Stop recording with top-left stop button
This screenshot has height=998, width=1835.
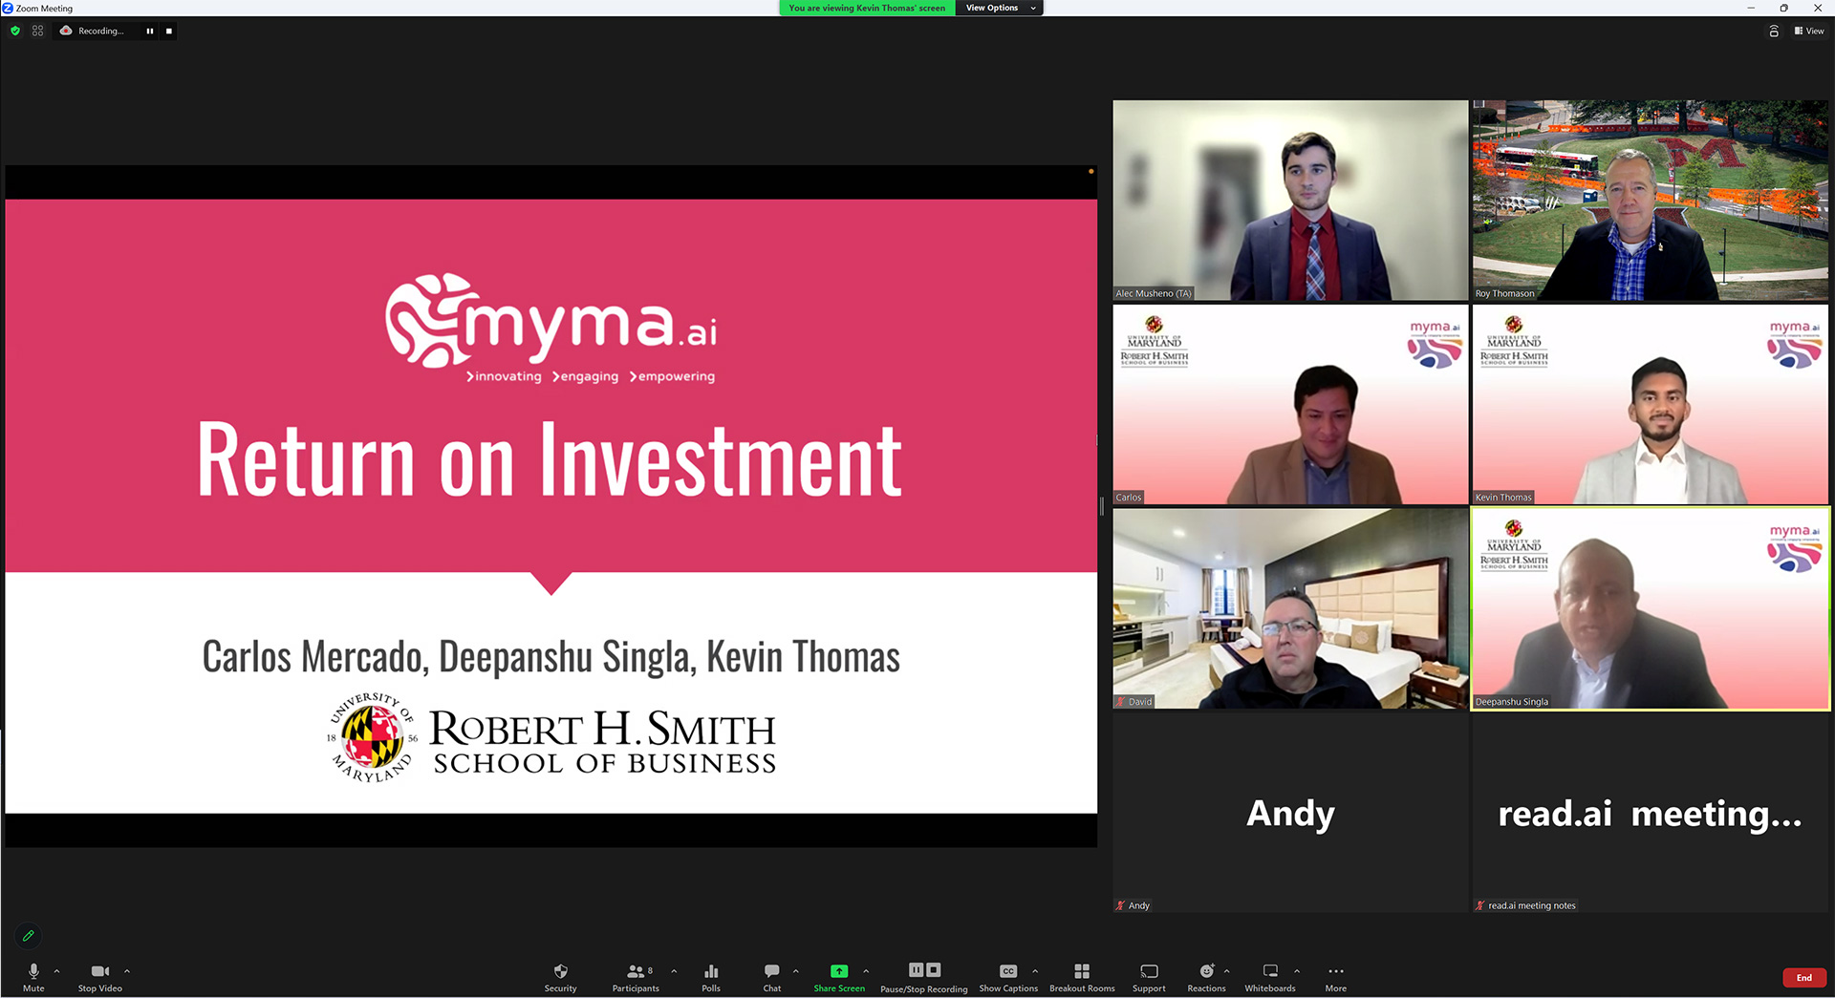pyautogui.click(x=169, y=31)
